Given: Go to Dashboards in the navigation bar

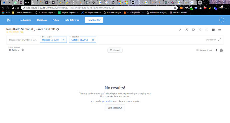Looking at the screenshot, I should point(25,20).
